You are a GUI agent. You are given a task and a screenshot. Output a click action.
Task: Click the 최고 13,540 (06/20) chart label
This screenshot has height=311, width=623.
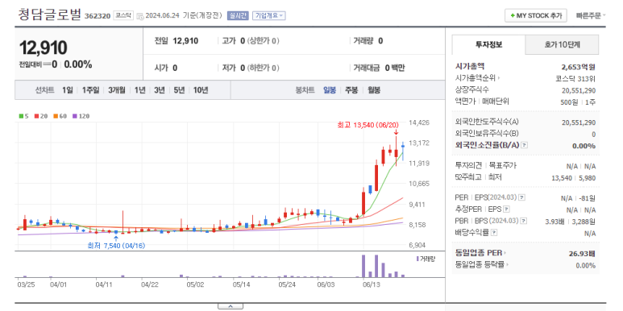(x=368, y=125)
